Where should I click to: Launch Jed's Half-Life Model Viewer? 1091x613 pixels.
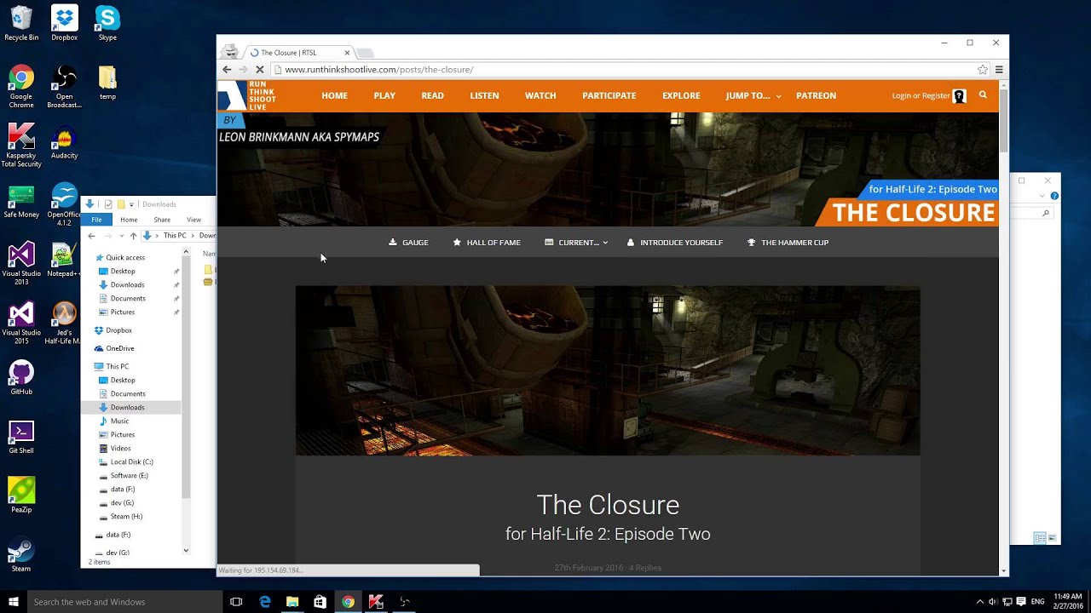pyautogui.click(x=64, y=323)
